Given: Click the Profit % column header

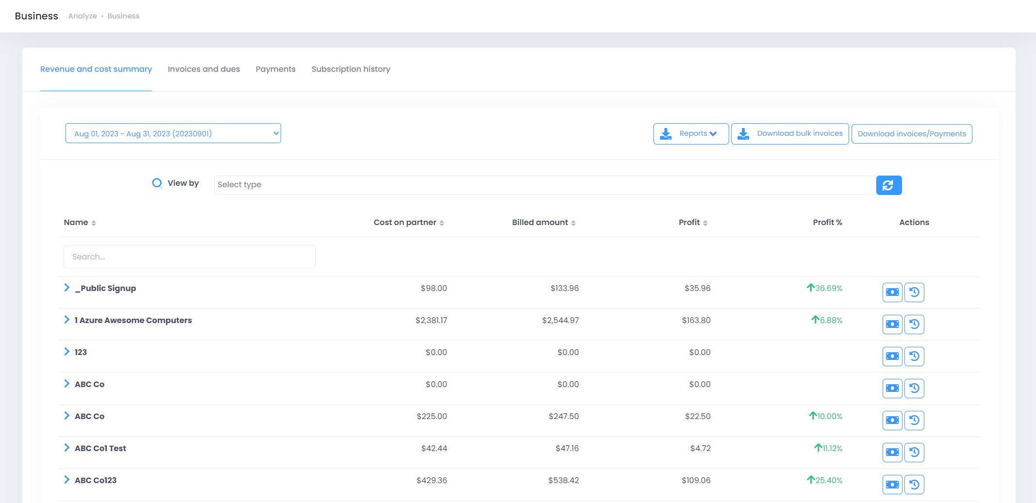Looking at the screenshot, I should 828,222.
